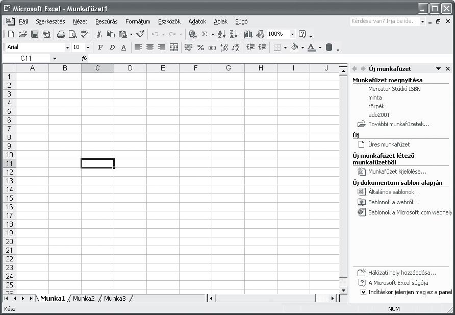Screen dimensions: 455x315
Task: Toggle underline (A) formatting
Action: (x=123, y=47)
